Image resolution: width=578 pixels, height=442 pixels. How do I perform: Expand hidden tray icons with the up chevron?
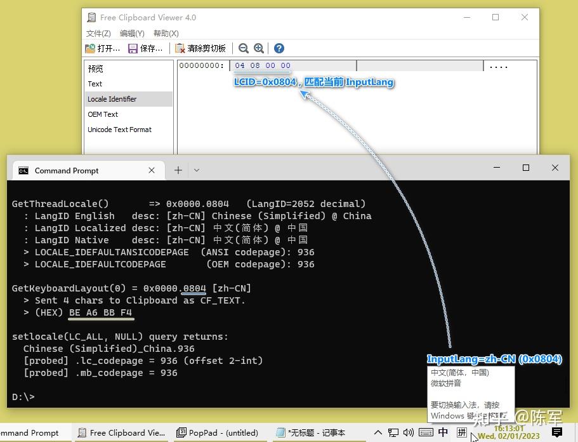pyautogui.click(x=378, y=432)
